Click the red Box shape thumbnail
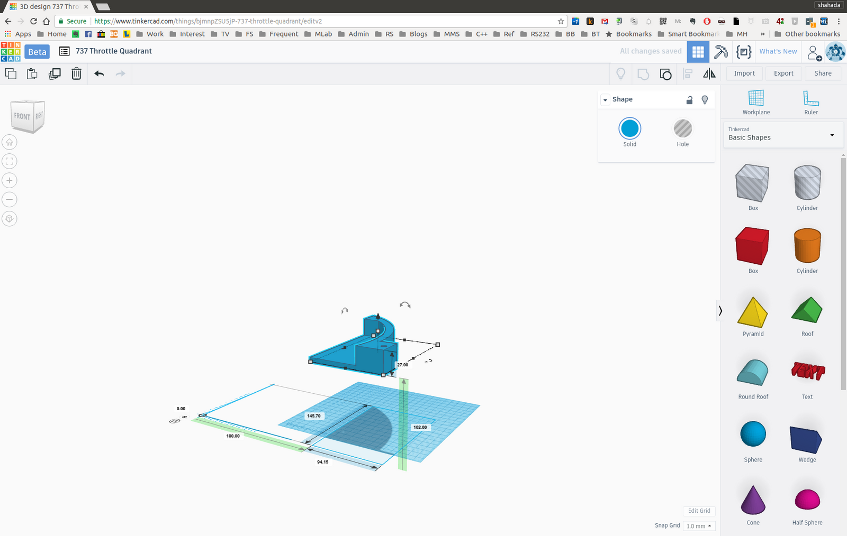 [752, 246]
